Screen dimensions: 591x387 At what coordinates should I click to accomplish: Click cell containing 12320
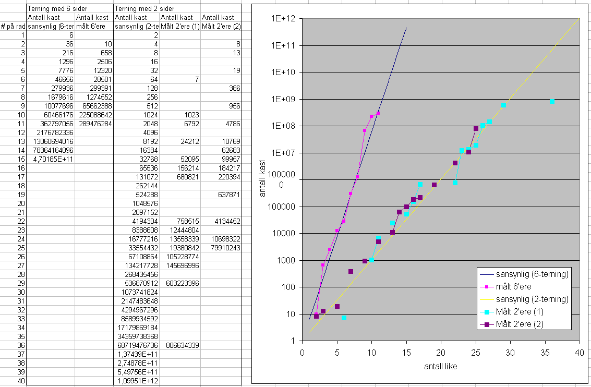tap(94, 70)
